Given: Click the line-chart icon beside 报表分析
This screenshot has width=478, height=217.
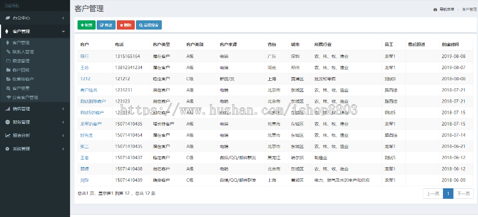Looking at the screenshot, I should tap(7, 136).
